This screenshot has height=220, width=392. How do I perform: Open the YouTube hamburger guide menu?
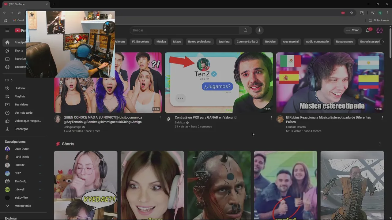coord(7,30)
